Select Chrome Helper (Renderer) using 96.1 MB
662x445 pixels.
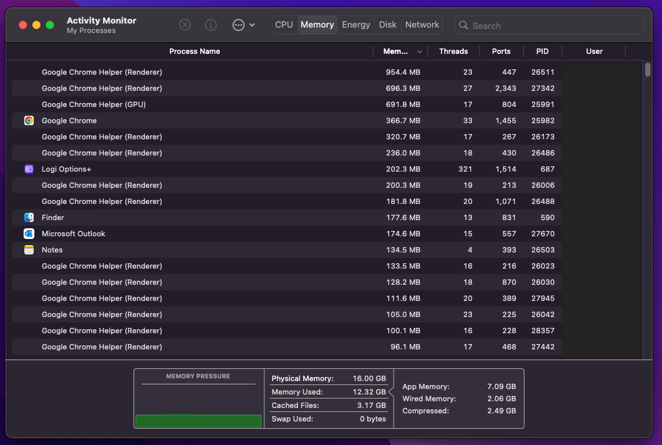click(x=287, y=347)
